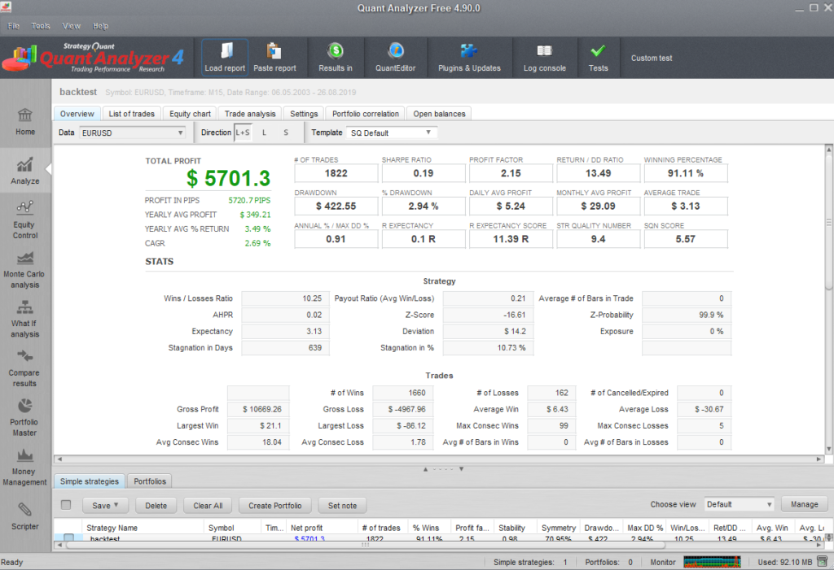The image size is (834, 570).
Task: Select the Overview tab
Action: coord(77,114)
